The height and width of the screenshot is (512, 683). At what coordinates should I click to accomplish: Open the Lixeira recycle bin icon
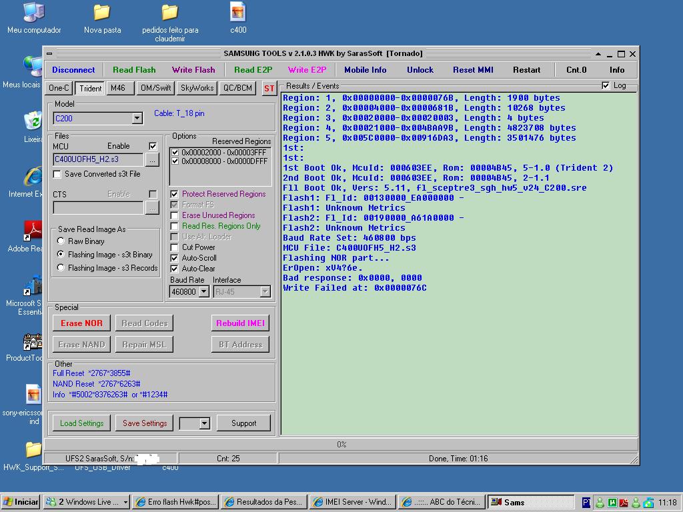[x=33, y=126]
